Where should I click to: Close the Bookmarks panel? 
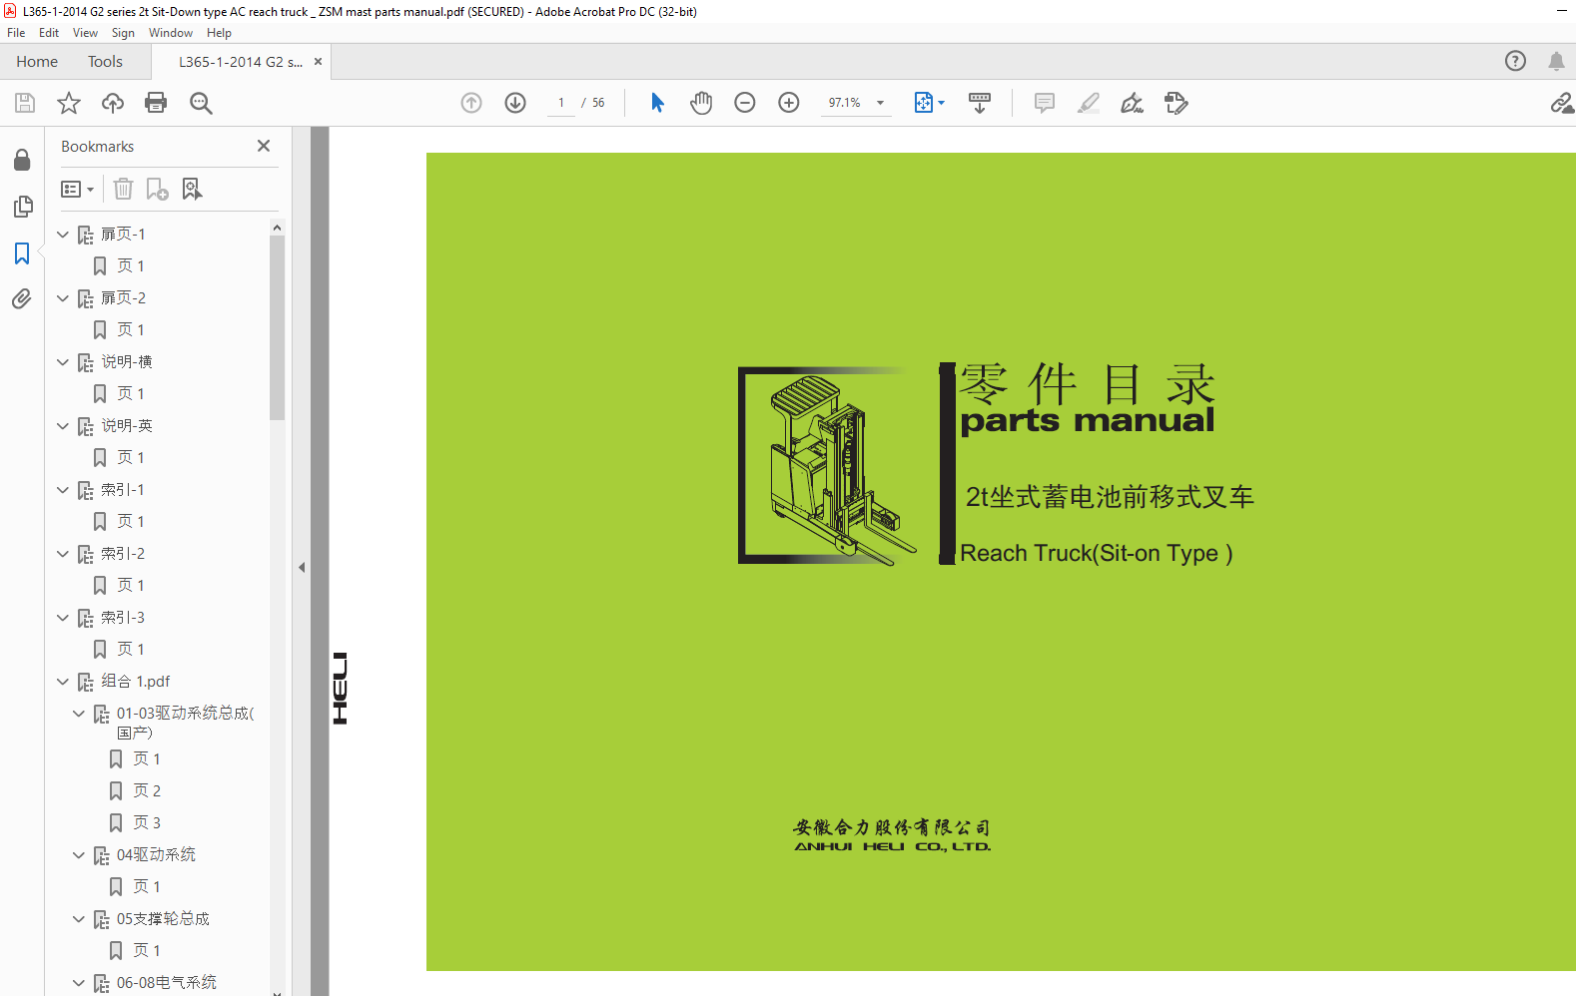tap(264, 146)
